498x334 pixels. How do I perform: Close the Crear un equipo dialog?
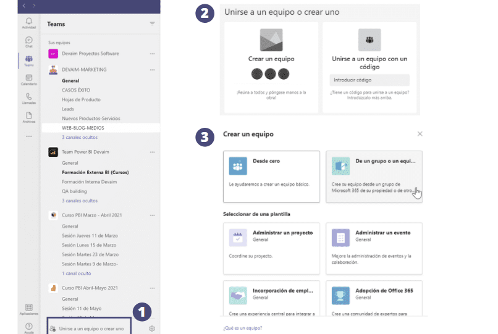point(420,134)
